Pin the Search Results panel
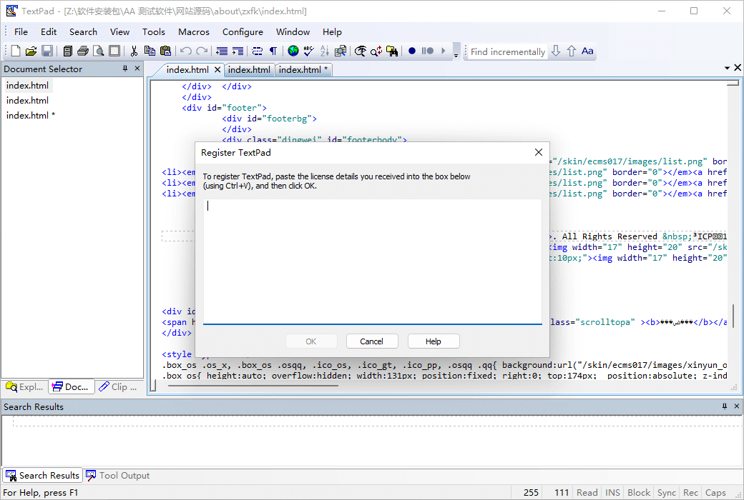Viewport: 744px width, 500px height. pos(725,406)
